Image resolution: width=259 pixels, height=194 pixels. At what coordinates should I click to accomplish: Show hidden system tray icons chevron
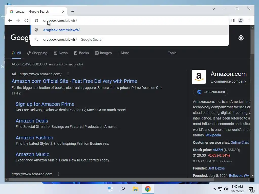(x=214, y=189)
